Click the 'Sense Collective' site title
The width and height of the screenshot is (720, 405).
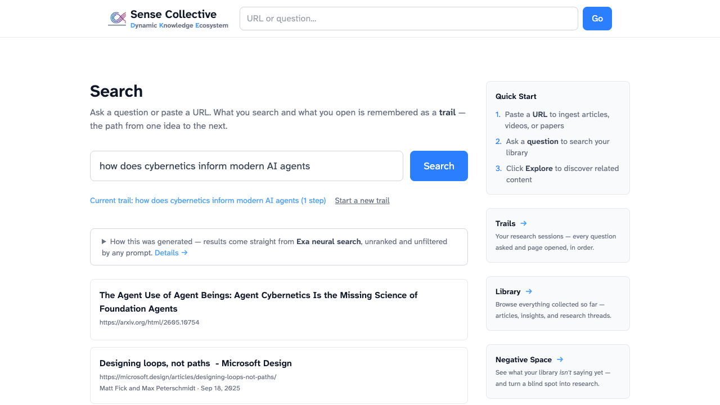(x=173, y=14)
